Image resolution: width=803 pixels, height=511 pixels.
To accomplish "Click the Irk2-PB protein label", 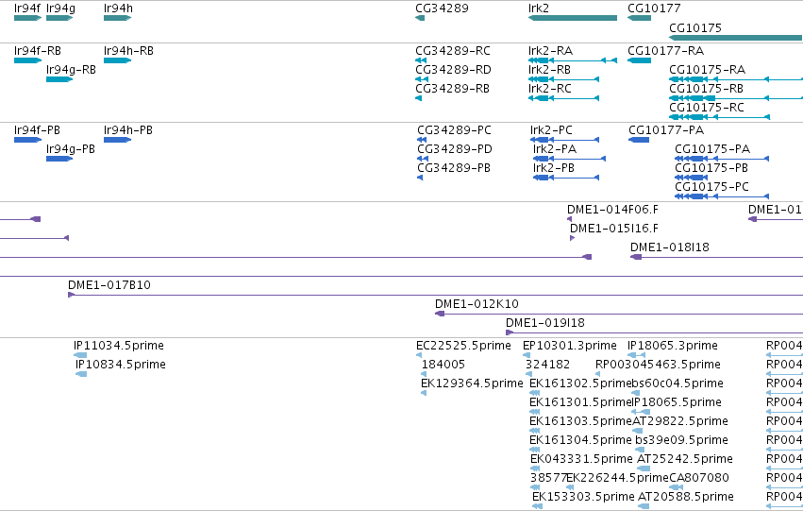I will pyautogui.click(x=554, y=168).
